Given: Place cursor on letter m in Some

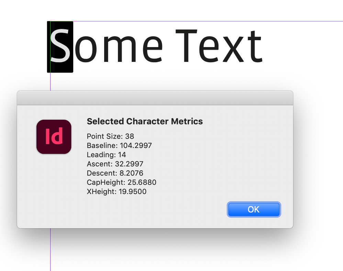Looking at the screenshot, I should coord(117,50).
